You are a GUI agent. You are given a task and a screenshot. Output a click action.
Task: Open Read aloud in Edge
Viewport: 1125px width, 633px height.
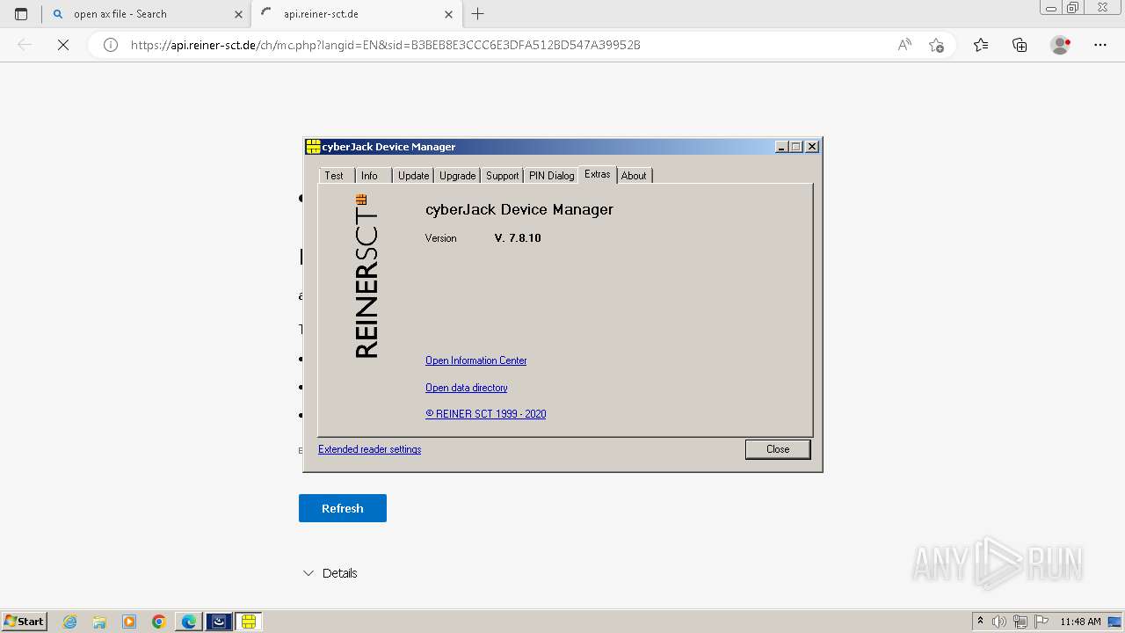pyautogui.click(x=904, y=45)
